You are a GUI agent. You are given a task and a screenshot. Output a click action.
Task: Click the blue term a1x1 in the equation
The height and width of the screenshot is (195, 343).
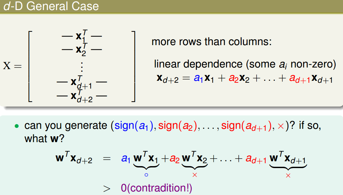point(204,78)
